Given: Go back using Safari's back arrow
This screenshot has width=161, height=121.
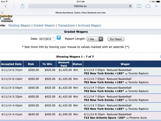Looking at the screenshot, I should 6,6.
